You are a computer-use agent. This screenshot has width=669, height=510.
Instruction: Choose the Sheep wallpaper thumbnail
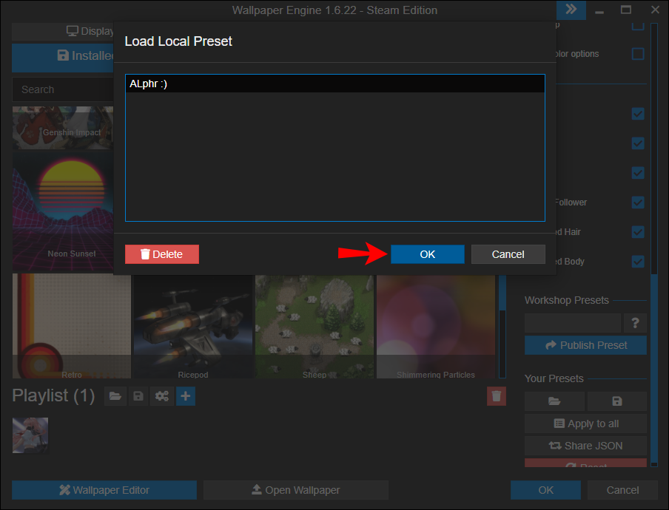tap(315, 326)
